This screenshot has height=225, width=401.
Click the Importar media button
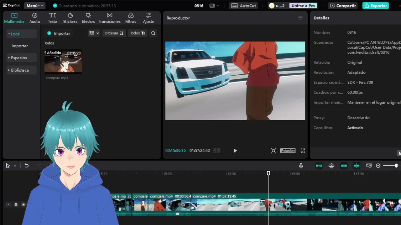[59, 33]
